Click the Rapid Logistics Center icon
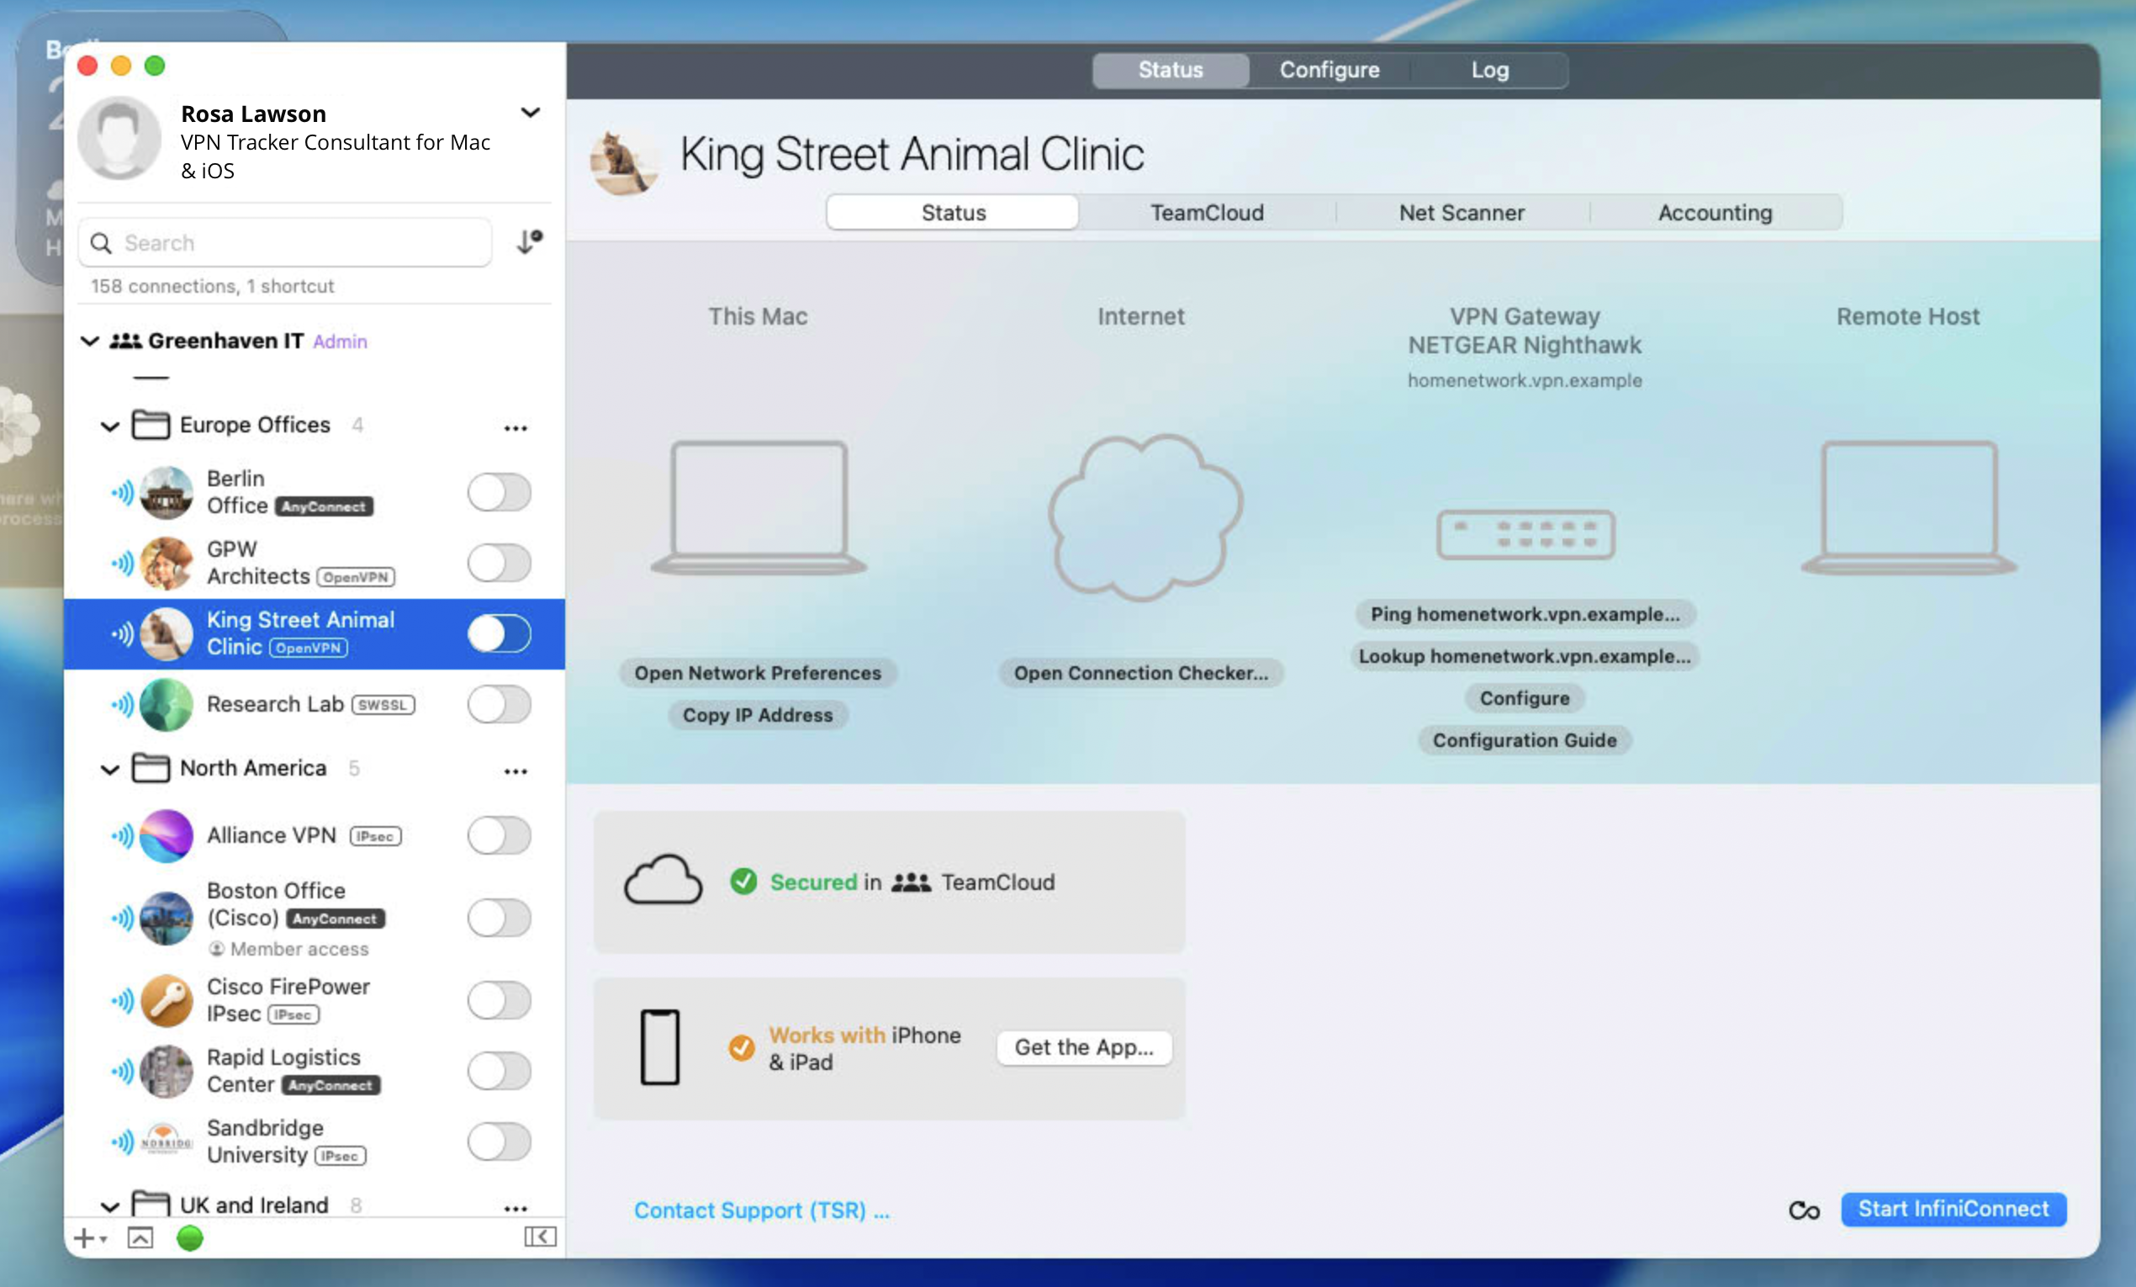 (x=166, y=1070)
